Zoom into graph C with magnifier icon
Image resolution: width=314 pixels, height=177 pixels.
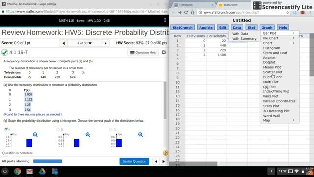[x=141, y=135]
